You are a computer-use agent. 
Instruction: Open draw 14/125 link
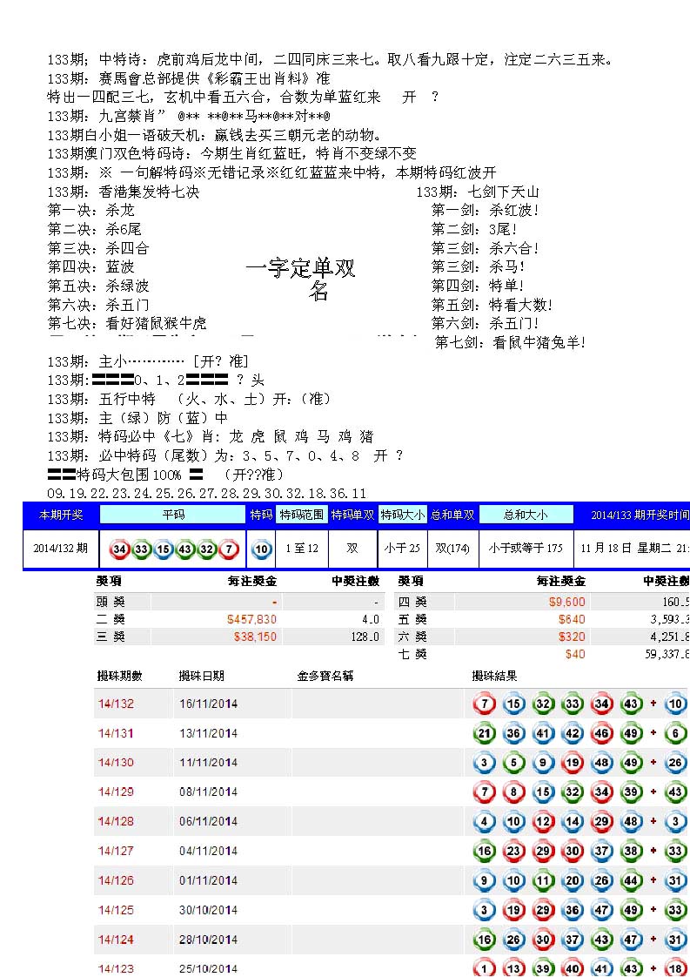[x=116, y=910]
